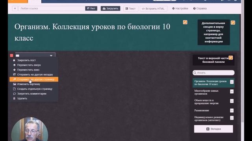Add a new tab with Вкладка button
This screenshot has height=141, width=252.
tap(213, 129)
